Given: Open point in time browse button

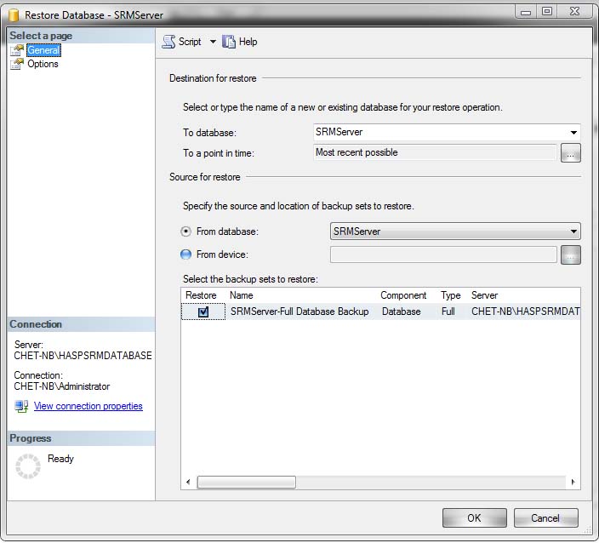Looking at the screenshot, I should point(571,153).
